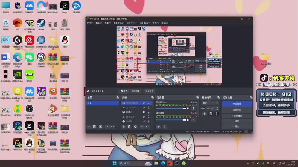Remove the selected source using the trash icon
The width and height of the screenshot is (298, 167).
pyautogui.click(x=129, y=127)
